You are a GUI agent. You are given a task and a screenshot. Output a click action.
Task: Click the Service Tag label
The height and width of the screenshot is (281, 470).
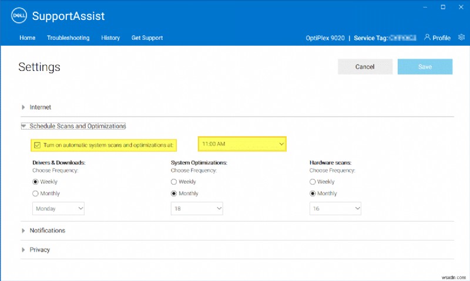coord(371,38)
